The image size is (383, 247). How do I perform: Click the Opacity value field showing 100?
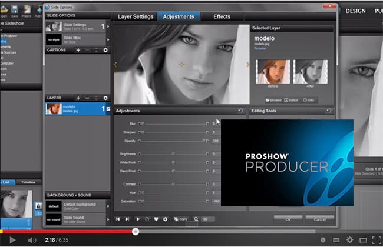216,141
